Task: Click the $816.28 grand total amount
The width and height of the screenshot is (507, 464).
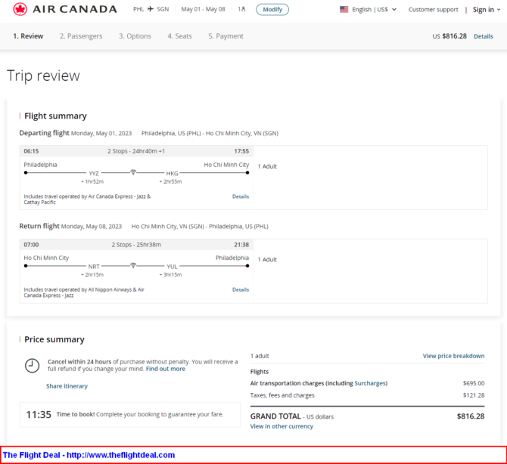Action: (471, 416)
